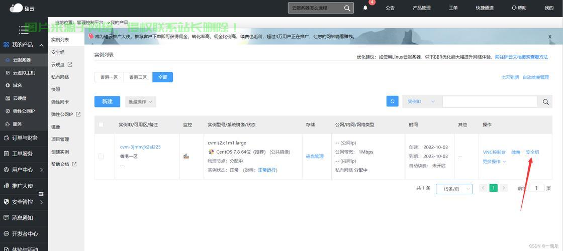Open 工单 in the top menu
This screenshot has width=563, height=251.
pyautogui.click(x=453, y=8)
